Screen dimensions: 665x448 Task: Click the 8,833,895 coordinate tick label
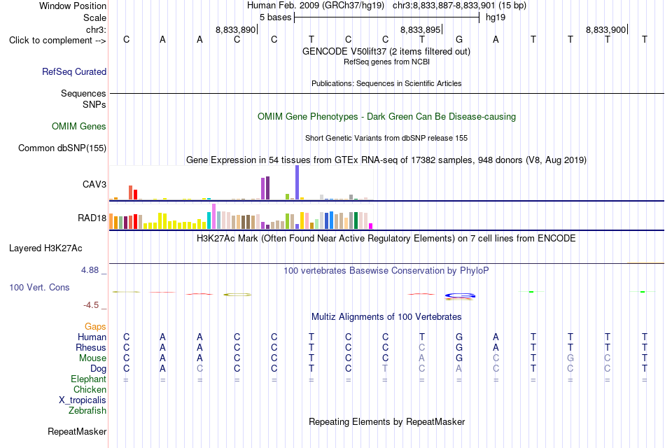pos(420,29)
